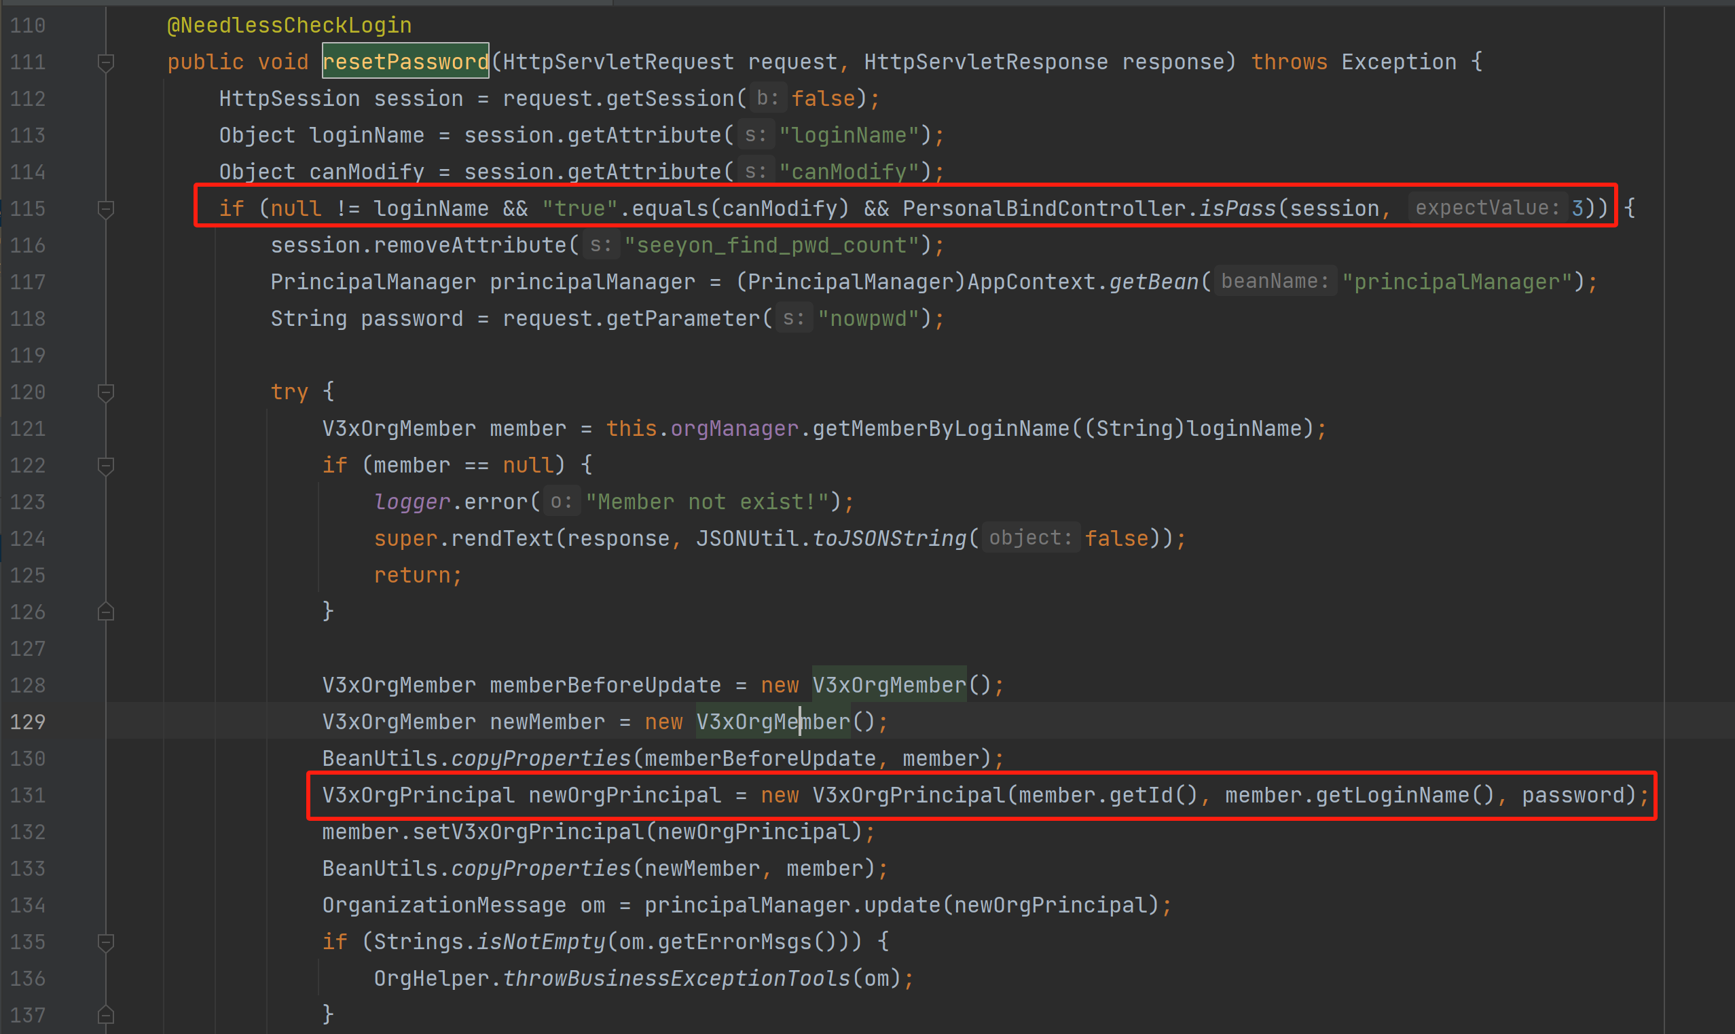Viewport: 1735px width, 1034px height.
Task: Collapse the if block on line 115
Action: click(x=106, y=209)
